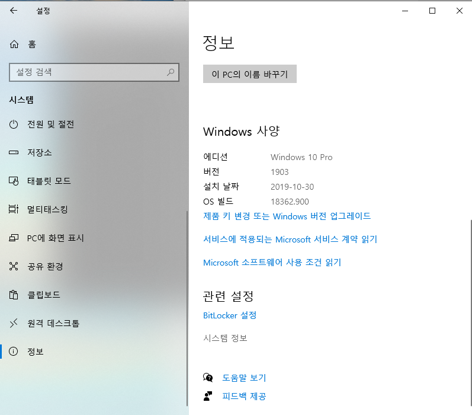This screenshot has height=415, width=472.
Task: Click Windows 10 Pro edition value
Action: pyautogui.click(x=301, y=157)
